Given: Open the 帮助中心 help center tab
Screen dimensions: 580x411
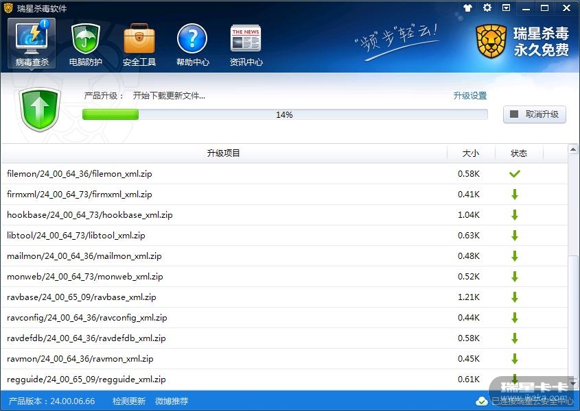Looking at the screenshot, I should pyautogui.click(x=192, y=44).
